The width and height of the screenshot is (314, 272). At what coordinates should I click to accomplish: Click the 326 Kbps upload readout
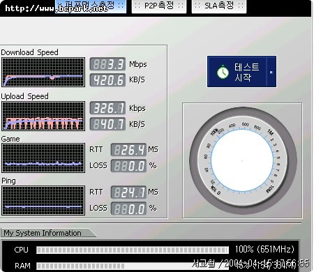pos(107,108)
